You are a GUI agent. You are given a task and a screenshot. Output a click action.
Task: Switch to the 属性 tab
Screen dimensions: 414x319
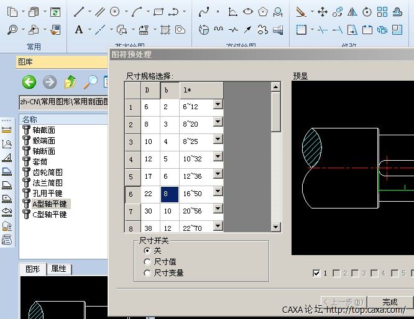pyautogui.click(x=60, y=269)
